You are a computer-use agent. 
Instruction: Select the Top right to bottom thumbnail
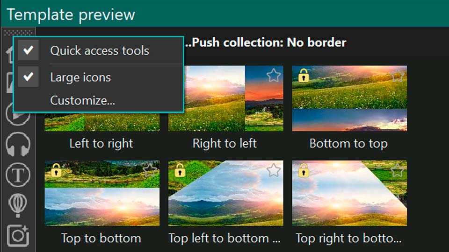tap(349, 193)
